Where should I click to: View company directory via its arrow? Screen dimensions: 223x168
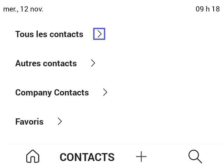coord(105,92)
